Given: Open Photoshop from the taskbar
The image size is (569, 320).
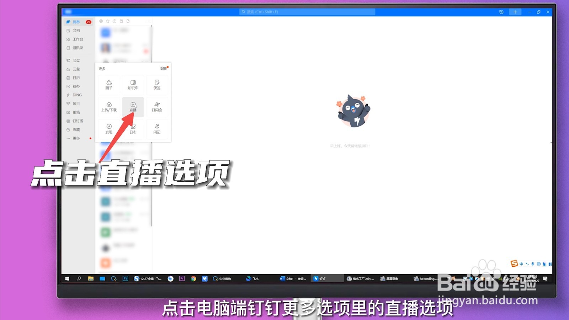Looking at the screenshot, I should click(x=125, y=279).
